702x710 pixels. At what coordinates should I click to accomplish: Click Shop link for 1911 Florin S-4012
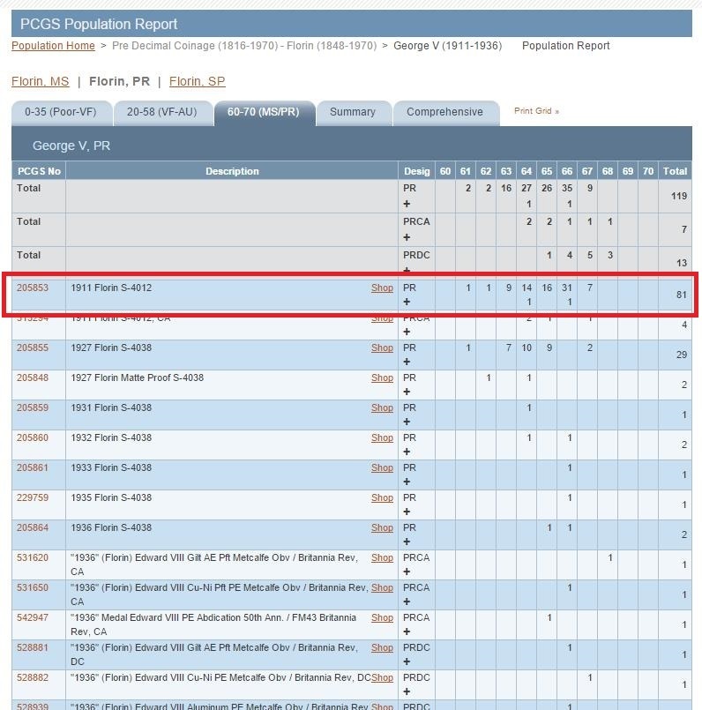tap(382, 288)
